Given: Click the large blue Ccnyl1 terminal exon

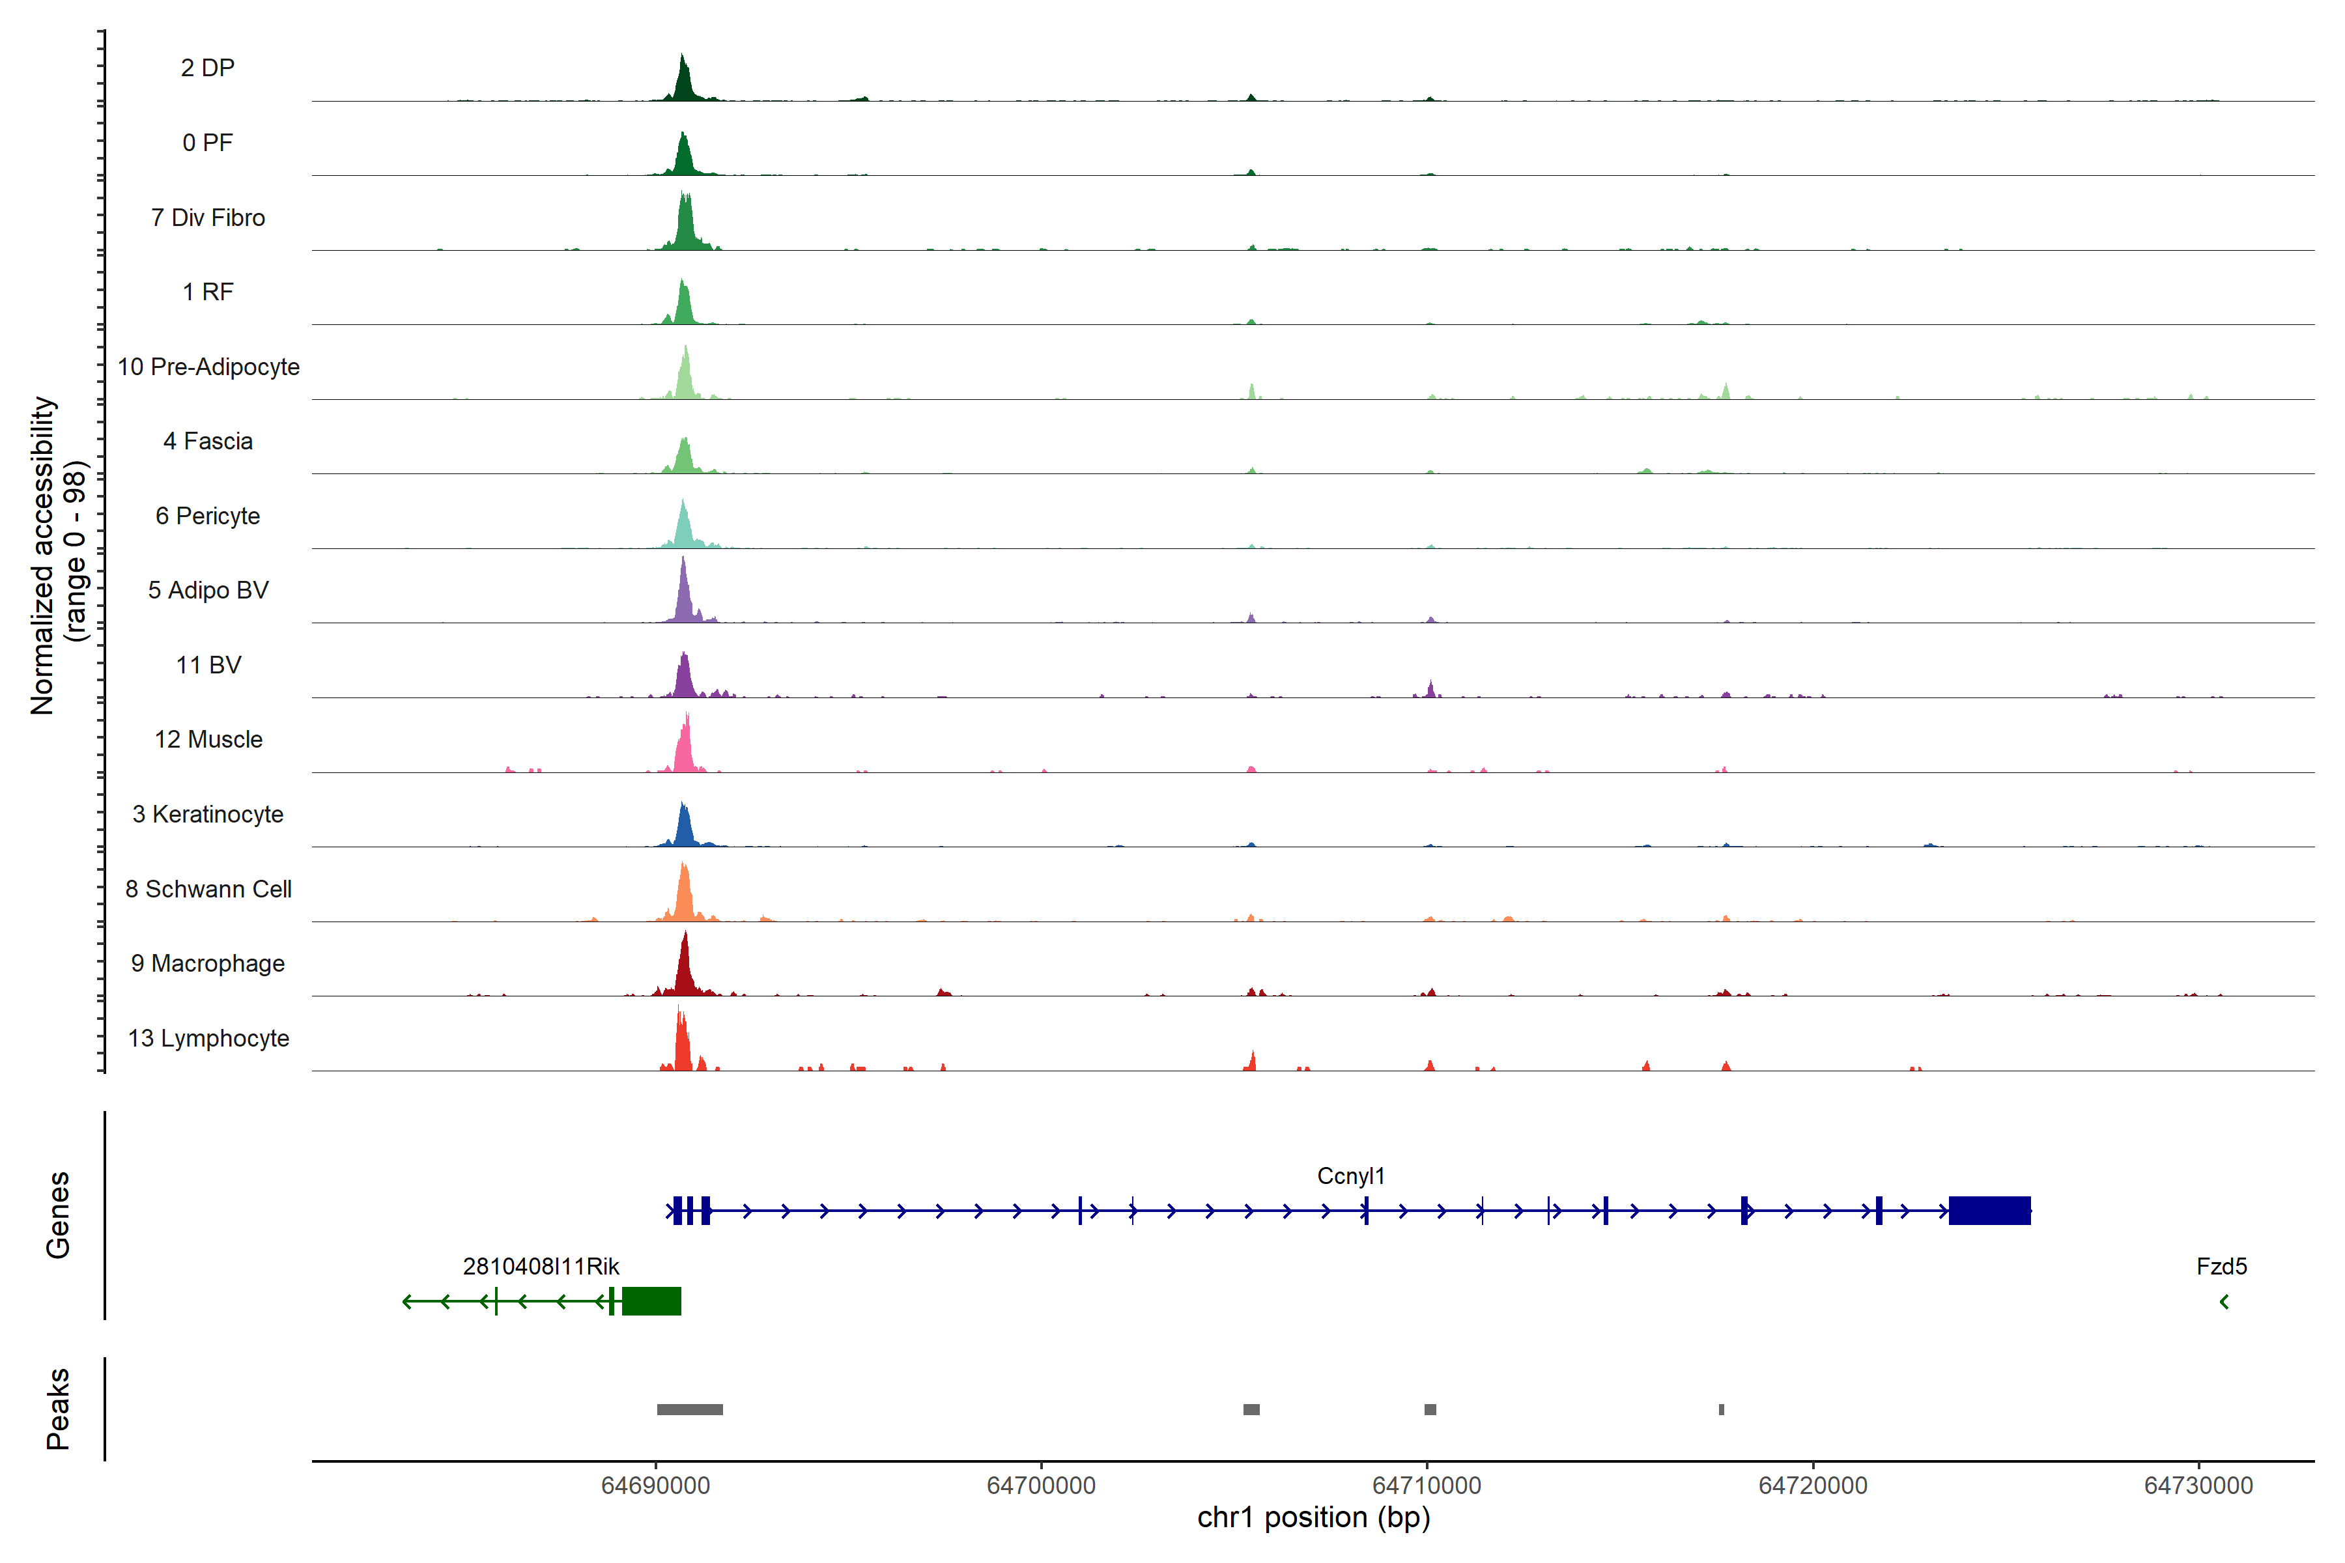Looking at the screenshot, I should click(1989, 1210).
